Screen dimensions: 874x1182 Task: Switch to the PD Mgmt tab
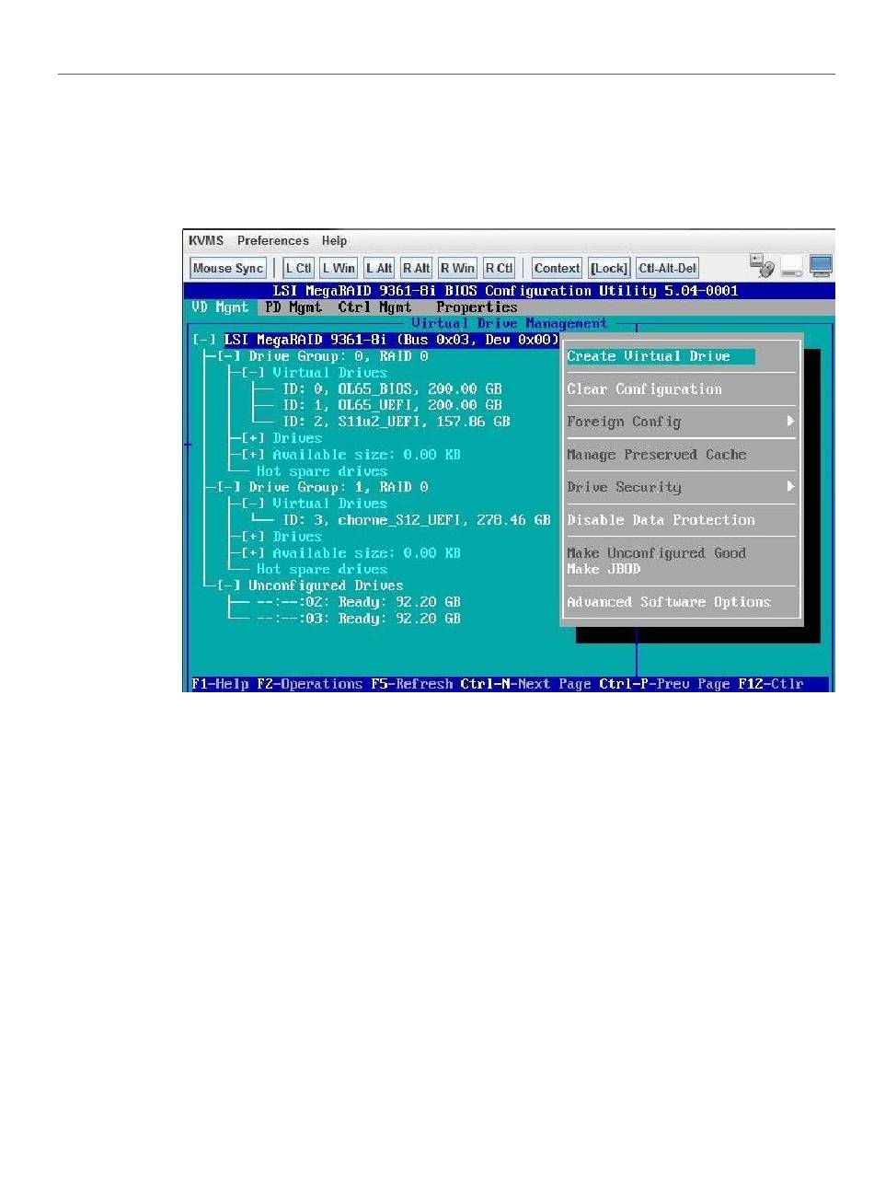coord(293,307)
